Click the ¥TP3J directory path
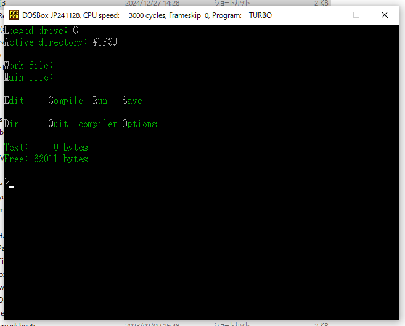Screen dimensions: 405x326 click(105, 42)
